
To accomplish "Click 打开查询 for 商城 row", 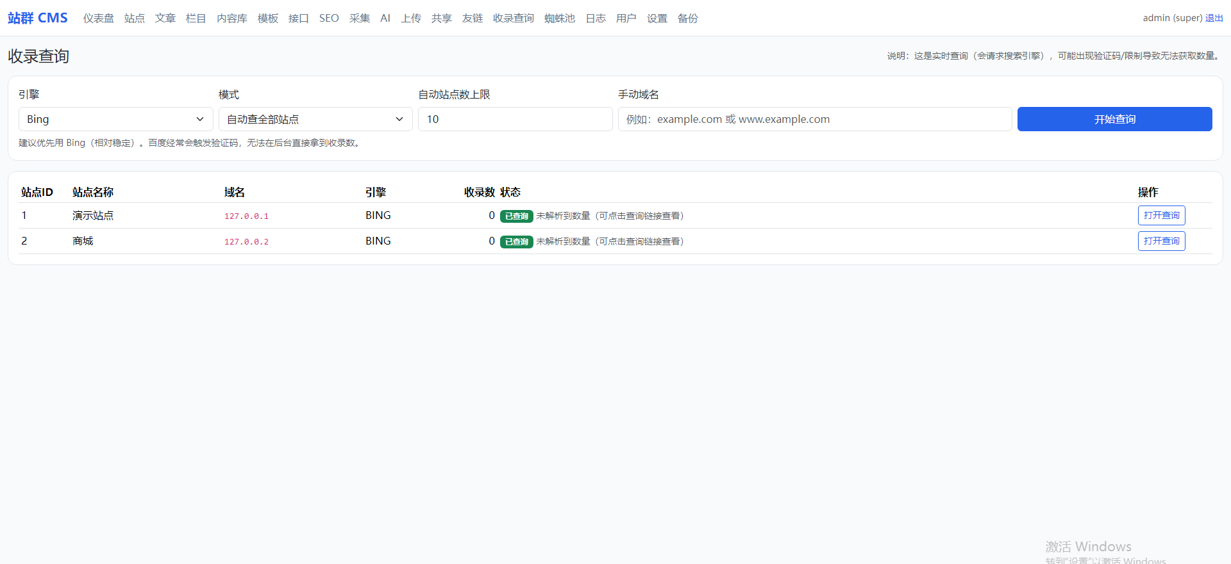I will tap(1161, 241).
